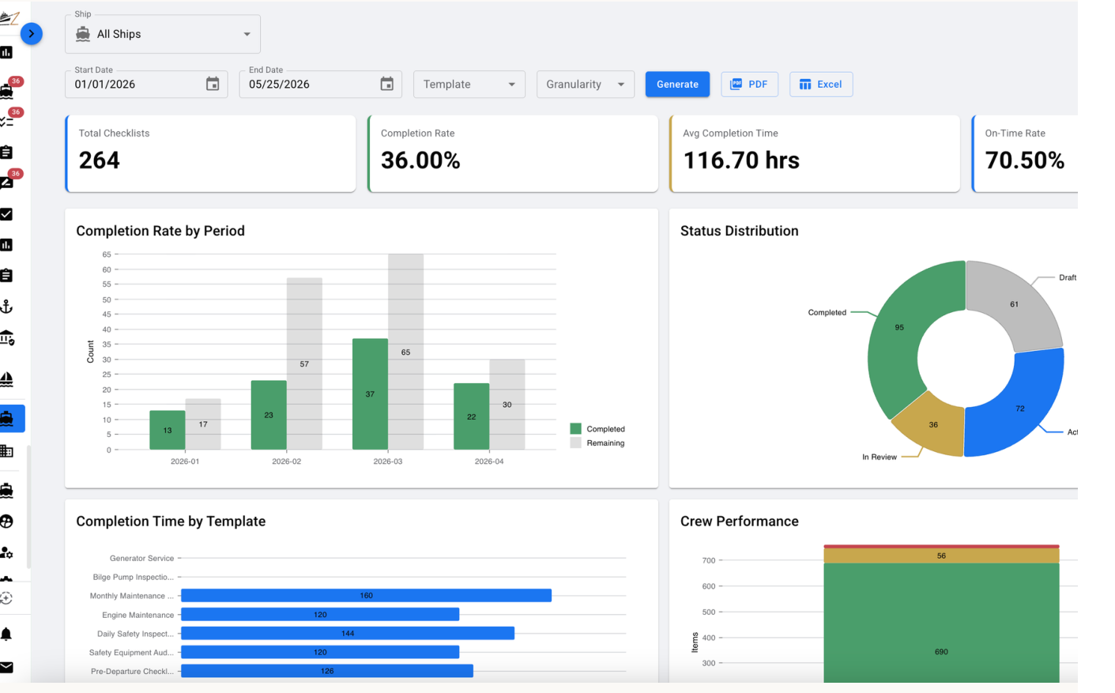Viewport: 1115px width, 693px height.
Task: Click the Generator Service axis label
Action: (141, 558)
